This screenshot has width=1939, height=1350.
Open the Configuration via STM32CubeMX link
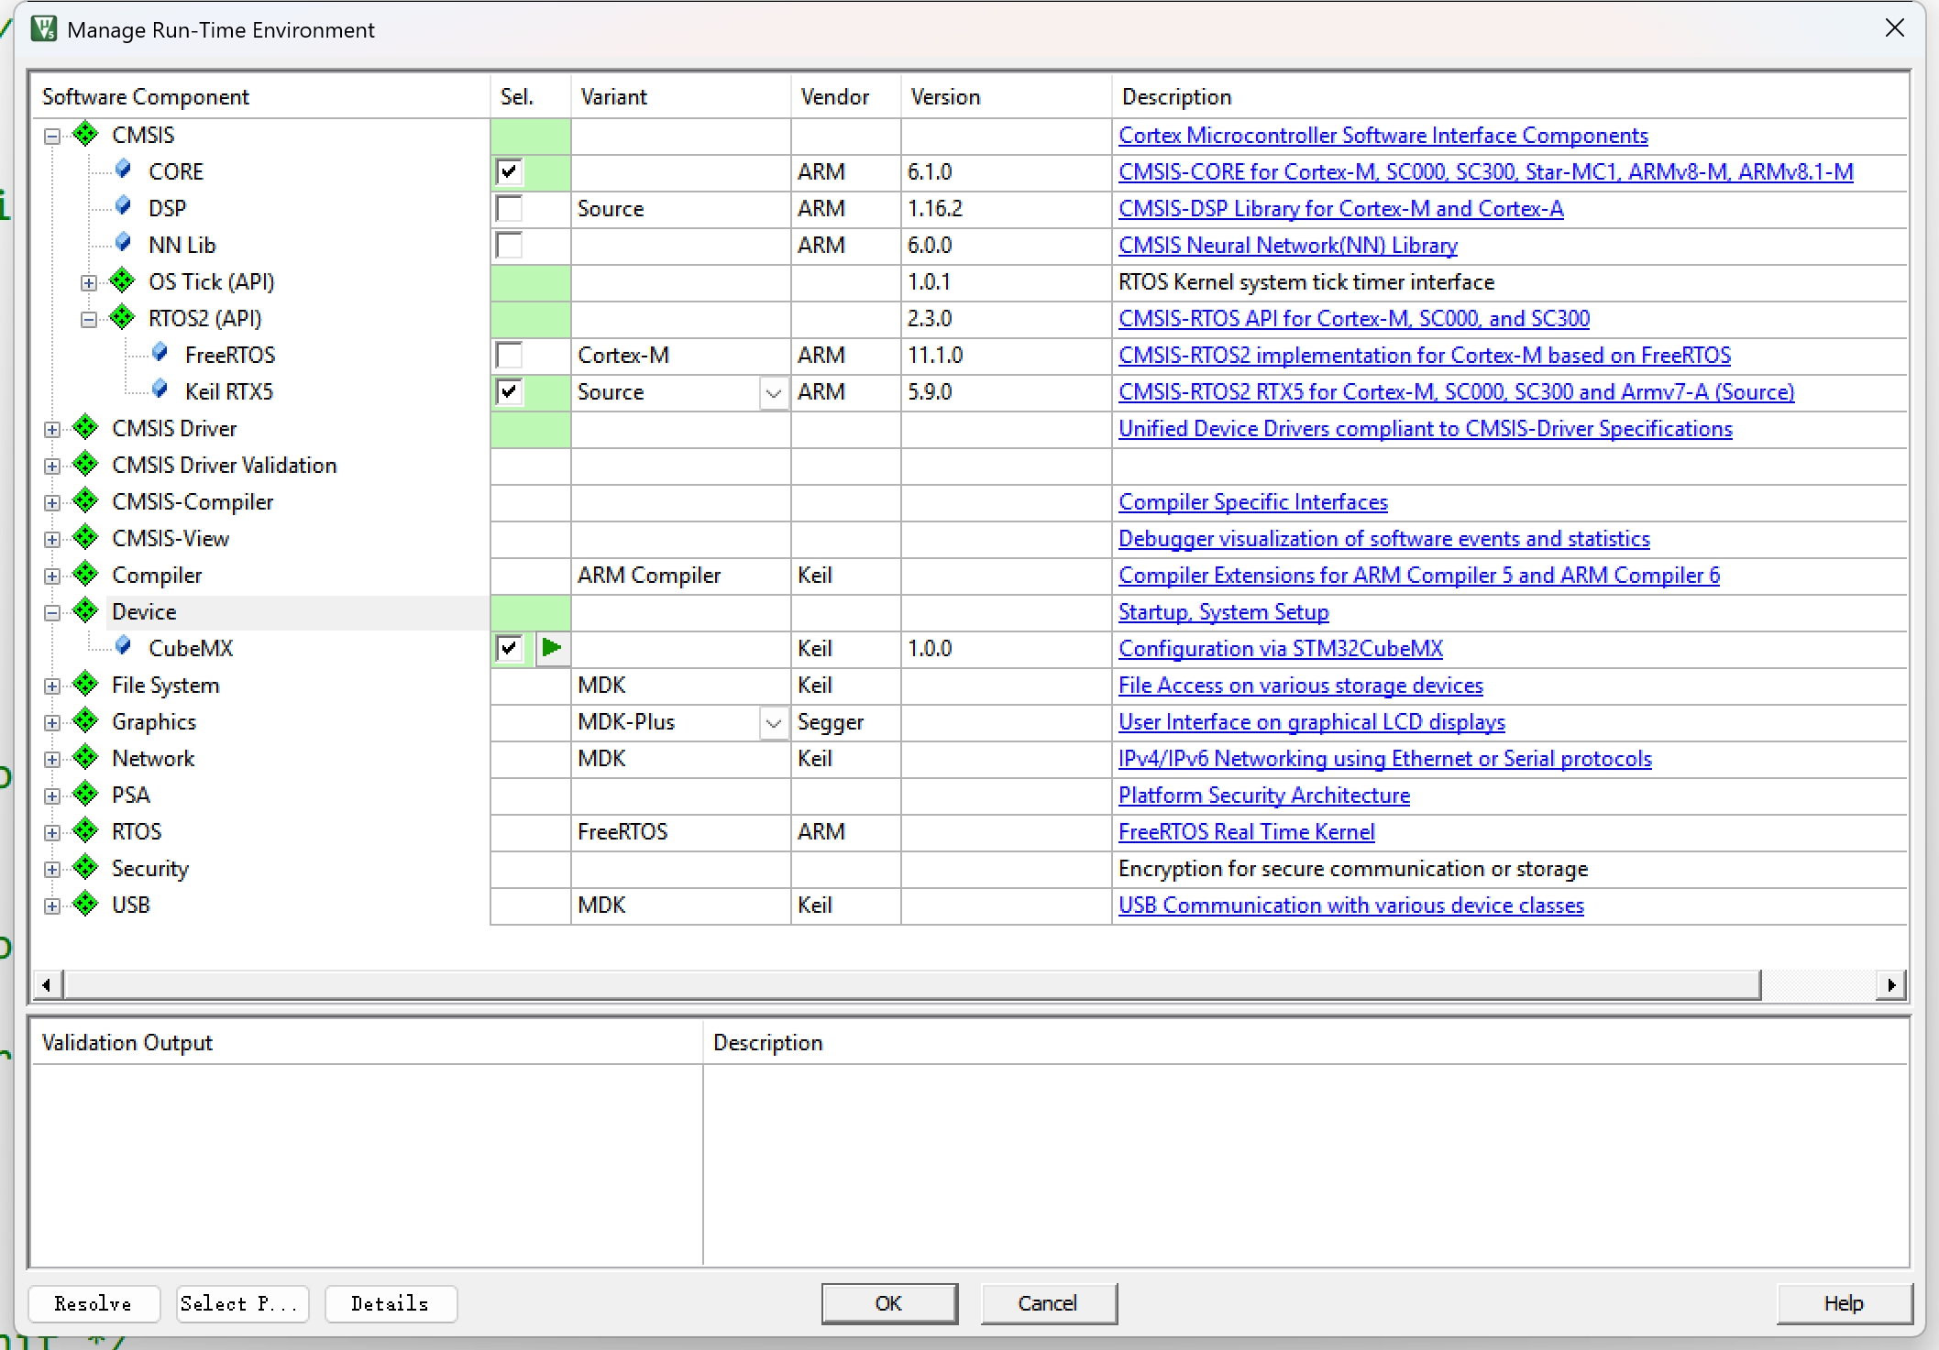point(1280,649)
